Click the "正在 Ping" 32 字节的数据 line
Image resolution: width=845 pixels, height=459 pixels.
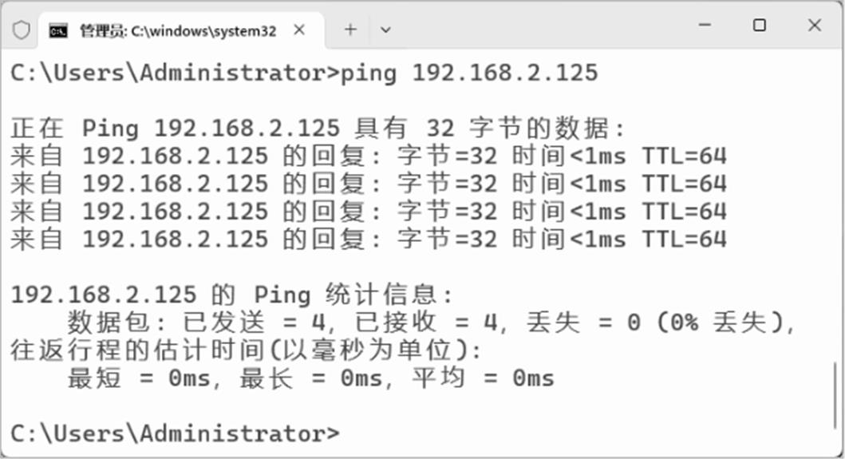319,128
